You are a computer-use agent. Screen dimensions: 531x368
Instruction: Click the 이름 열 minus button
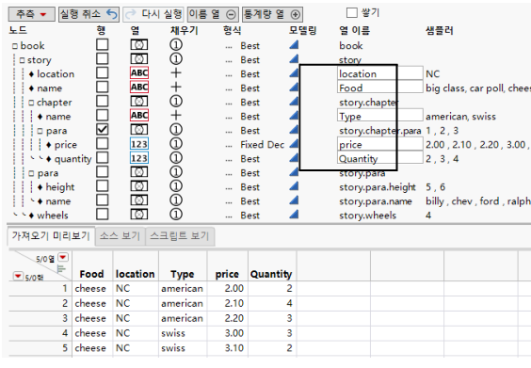coord(213,14)
